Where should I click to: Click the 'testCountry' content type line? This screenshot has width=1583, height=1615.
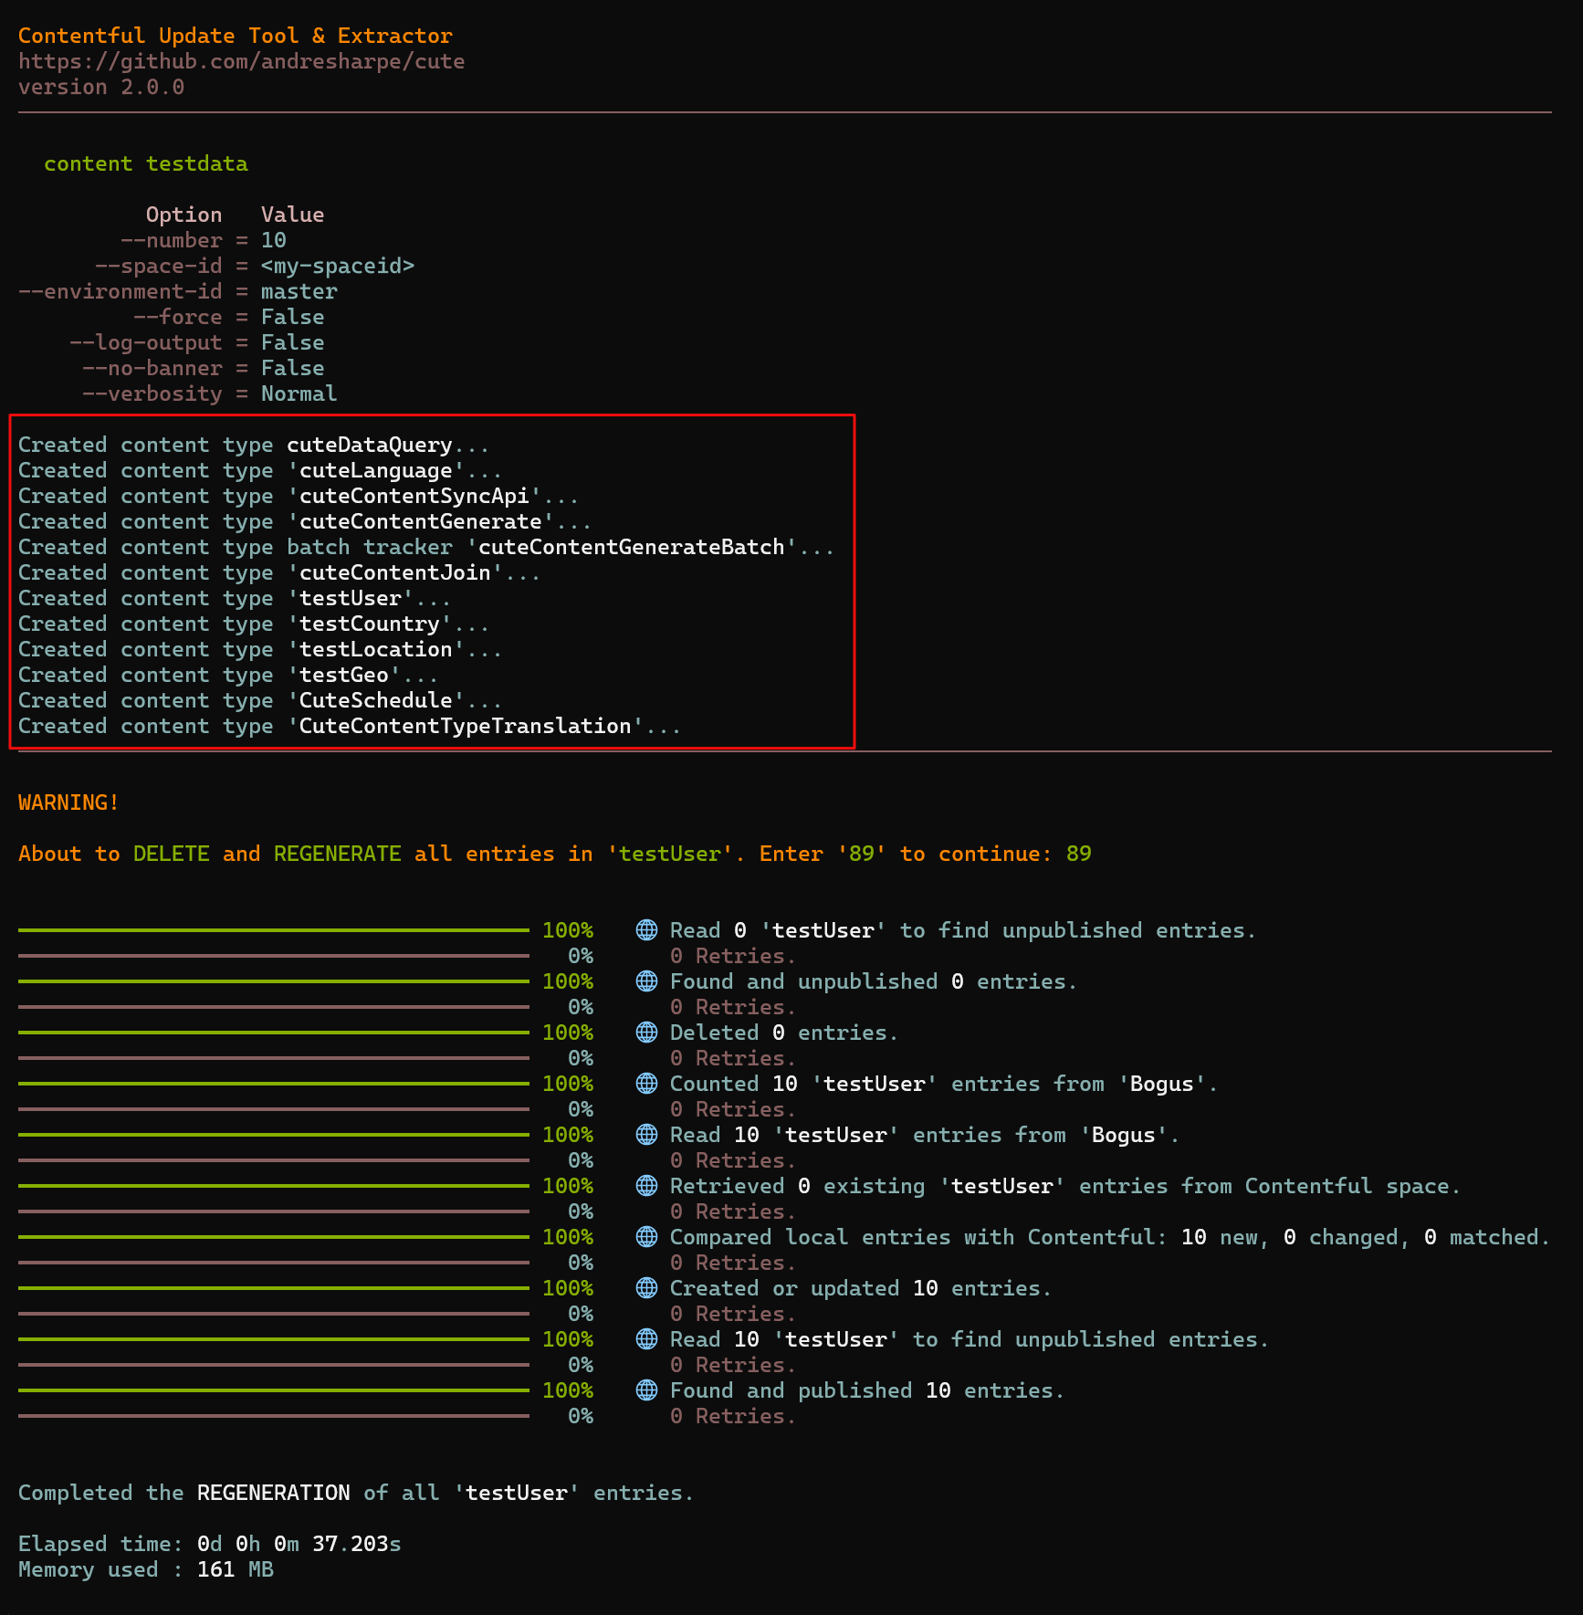254,624
